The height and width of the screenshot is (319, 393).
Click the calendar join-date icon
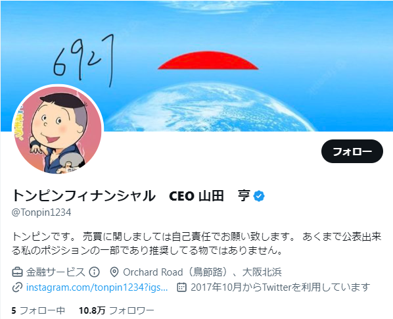181,287
